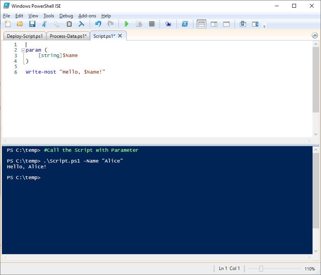Open the toolbar overflow options arrow
This screenshot has width=321, height=275.
(x=264, y=26)
